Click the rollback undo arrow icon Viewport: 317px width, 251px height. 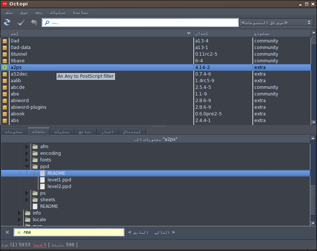click(x=34, y=22)
